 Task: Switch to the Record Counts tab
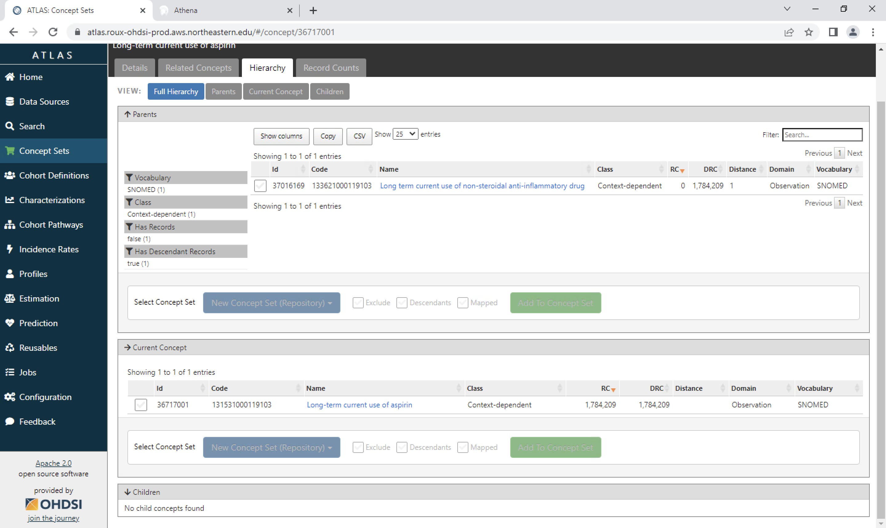click(x=331, y=68)
